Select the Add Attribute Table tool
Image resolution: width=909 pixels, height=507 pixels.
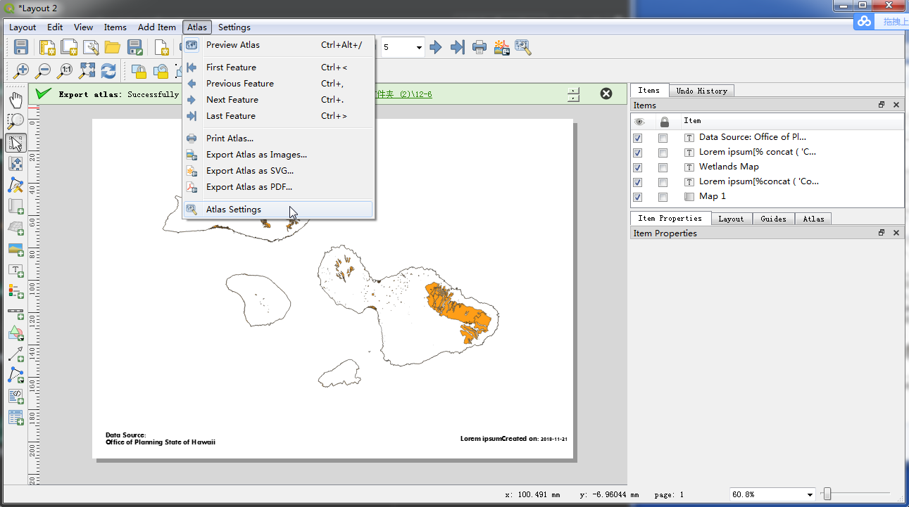(x=15, y=418)
